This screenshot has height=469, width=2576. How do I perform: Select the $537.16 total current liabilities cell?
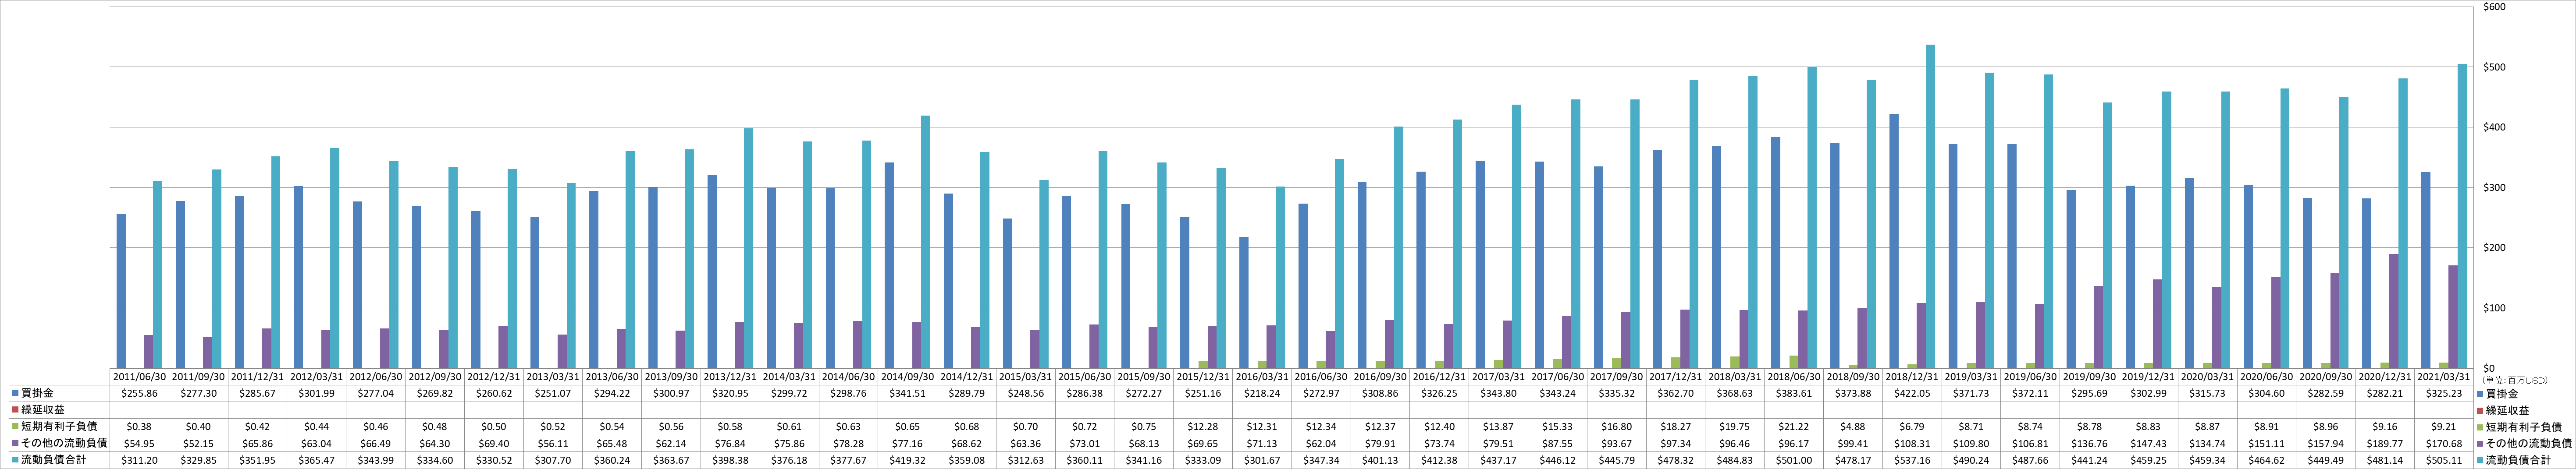point(1911,460)
